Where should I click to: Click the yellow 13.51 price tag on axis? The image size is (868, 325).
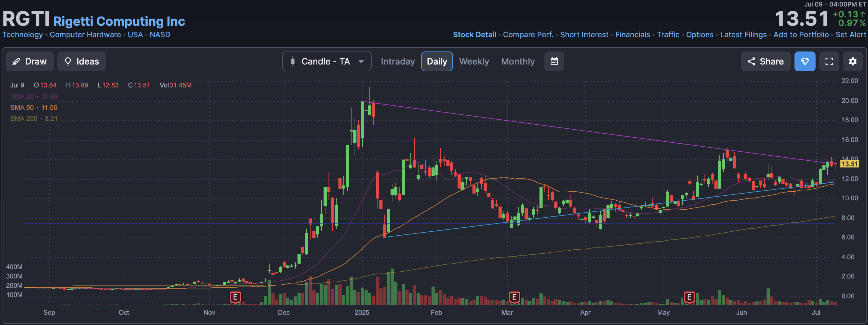pyautogui.click(x=849, y=164)
